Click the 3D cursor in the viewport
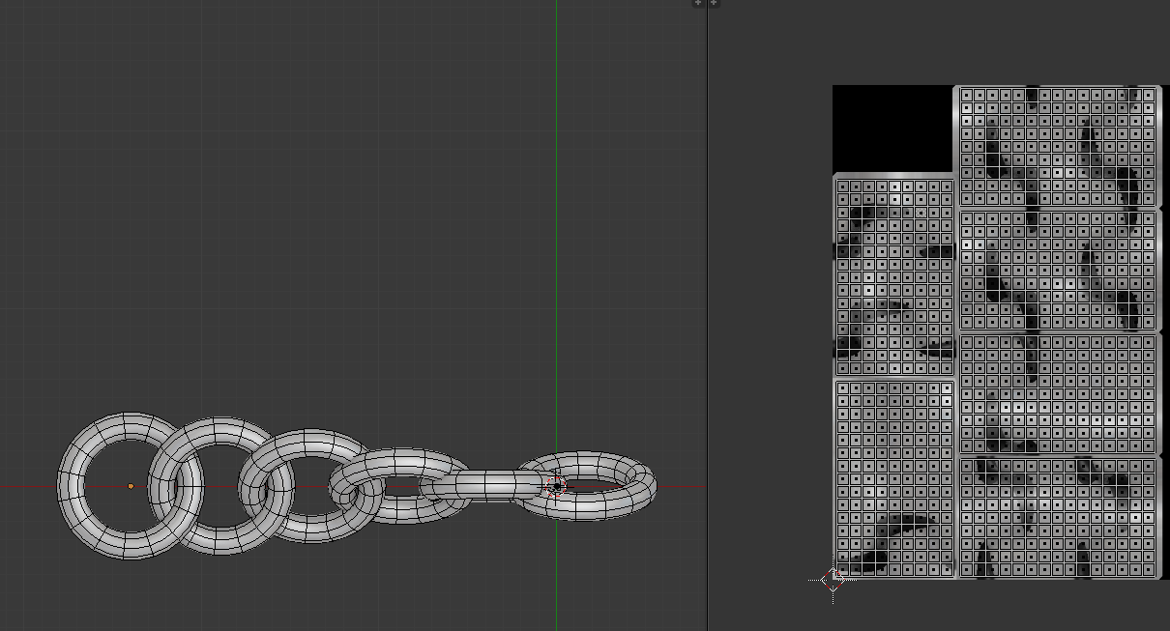This screenshot has height=631, width=1170. coord(555,484)
